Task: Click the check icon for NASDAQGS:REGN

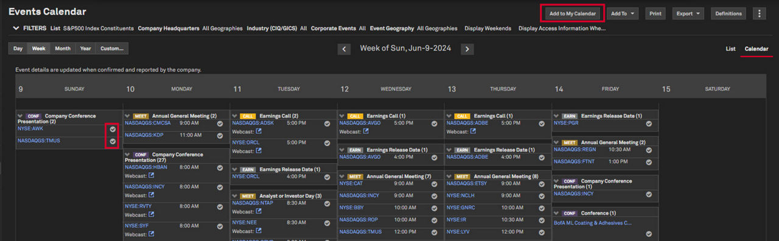Action: [x=649, y=150]
